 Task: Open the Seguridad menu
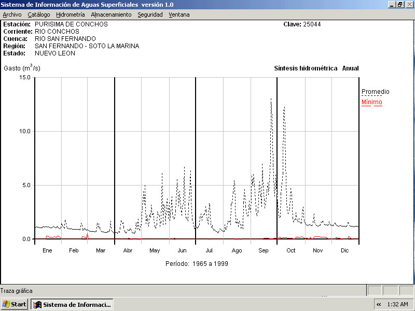point(150,15)
